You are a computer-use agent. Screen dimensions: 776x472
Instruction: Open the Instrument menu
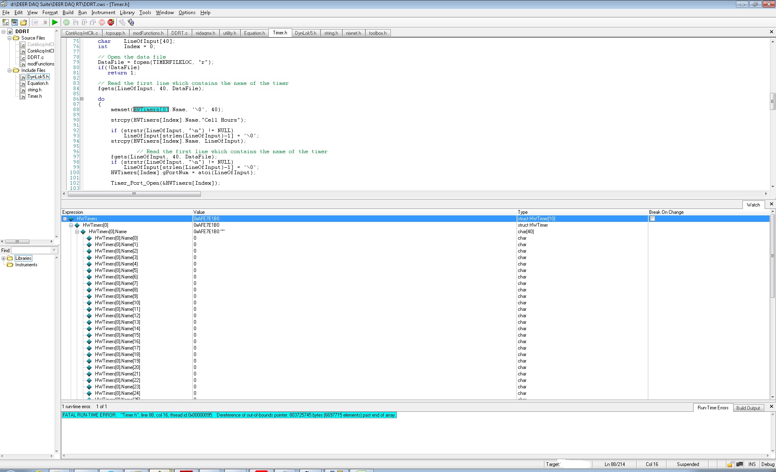pos(103,13)
